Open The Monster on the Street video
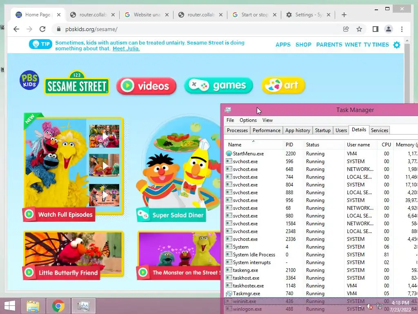The image size is (418, 314). [x=179, y=255]
